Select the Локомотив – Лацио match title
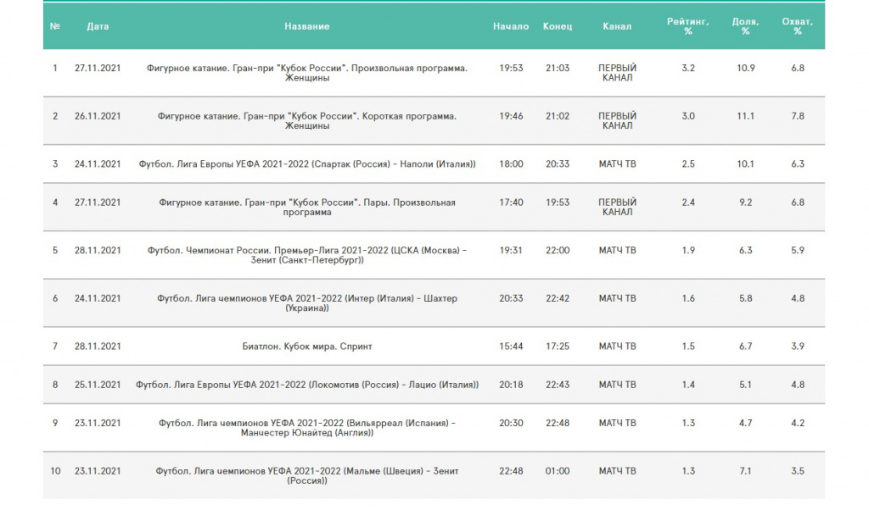Screen dimensions: 869x516 (x=307, y=385)
